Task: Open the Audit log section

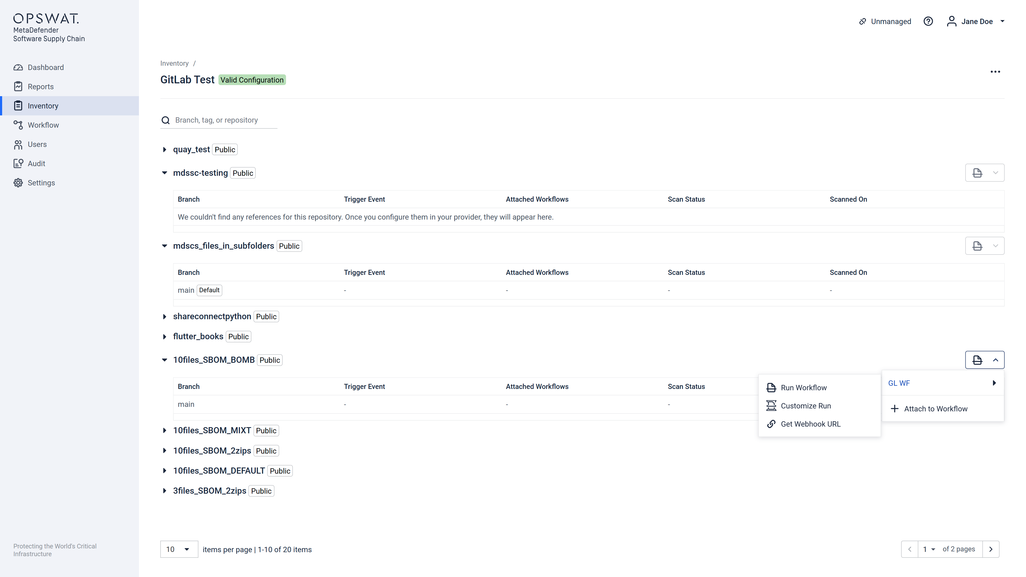Action: pyautogui.click(x=36, y=164)
